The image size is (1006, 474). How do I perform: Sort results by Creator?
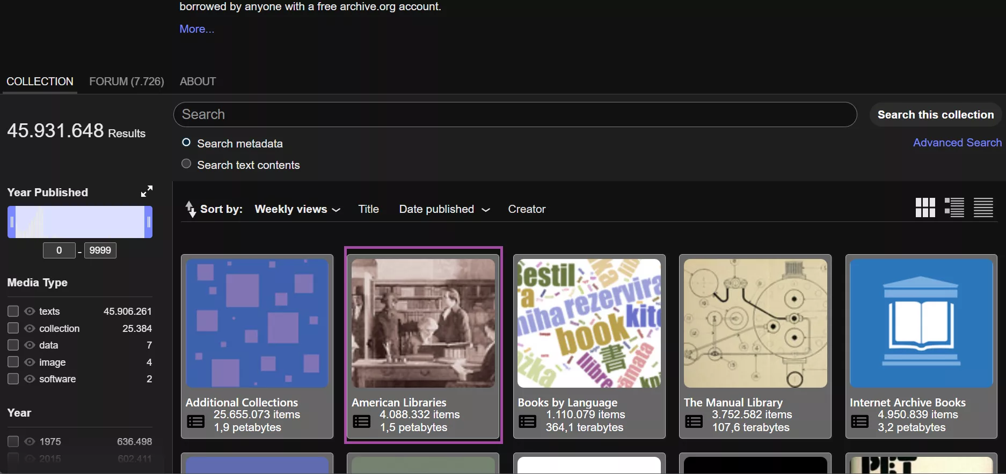527,209
